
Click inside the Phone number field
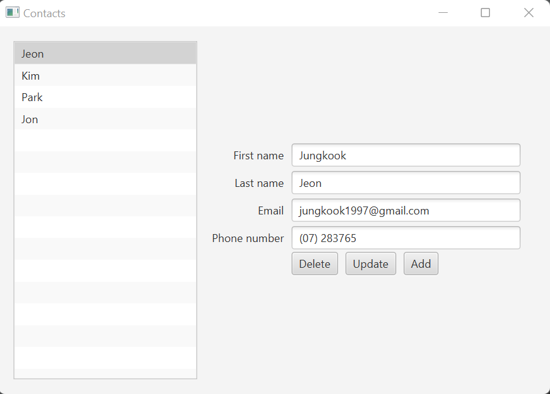coord(405,238)
